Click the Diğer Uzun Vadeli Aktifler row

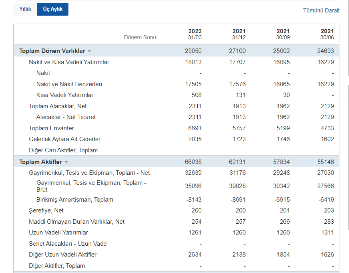click(62, 255)
